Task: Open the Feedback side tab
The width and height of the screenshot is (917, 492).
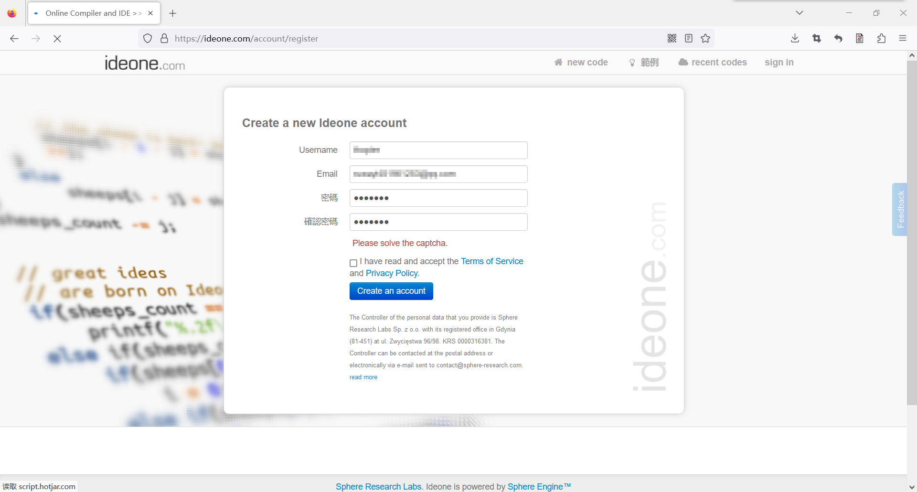Action: [900, 209]
